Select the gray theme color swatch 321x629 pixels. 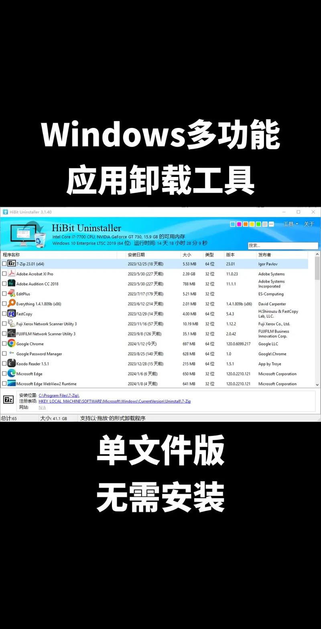coord(265,224)
